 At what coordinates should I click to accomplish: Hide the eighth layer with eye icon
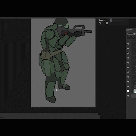tap(128, 77)
